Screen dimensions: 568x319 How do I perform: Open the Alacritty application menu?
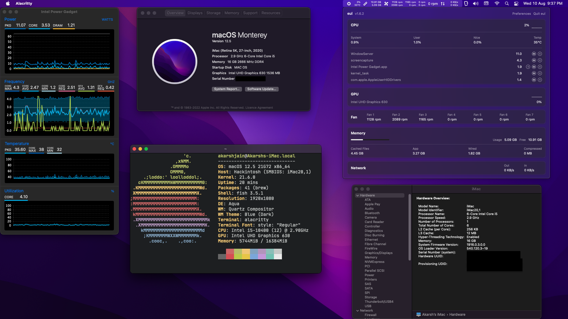pyautogui.click(x=24, y=4)
